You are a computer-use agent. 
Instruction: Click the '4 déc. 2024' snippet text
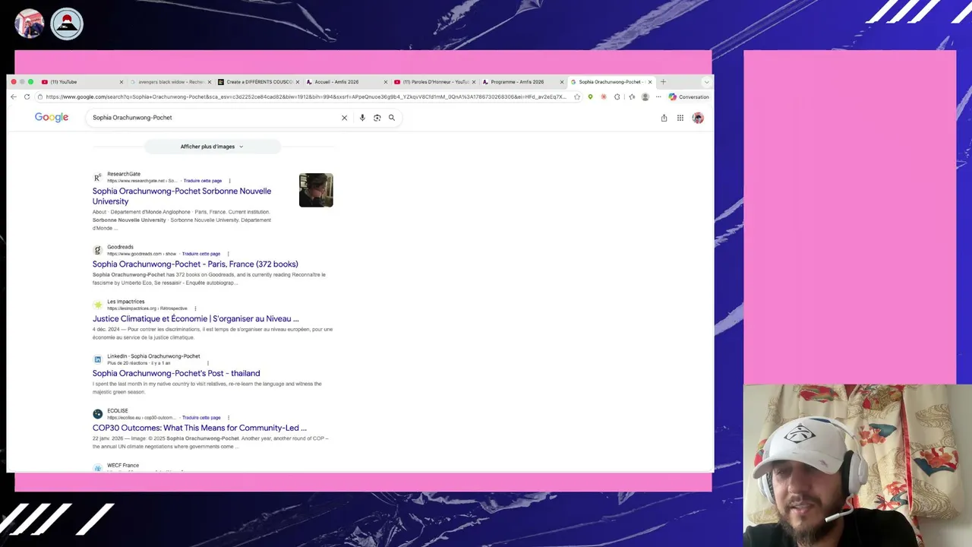pos(108,330)
